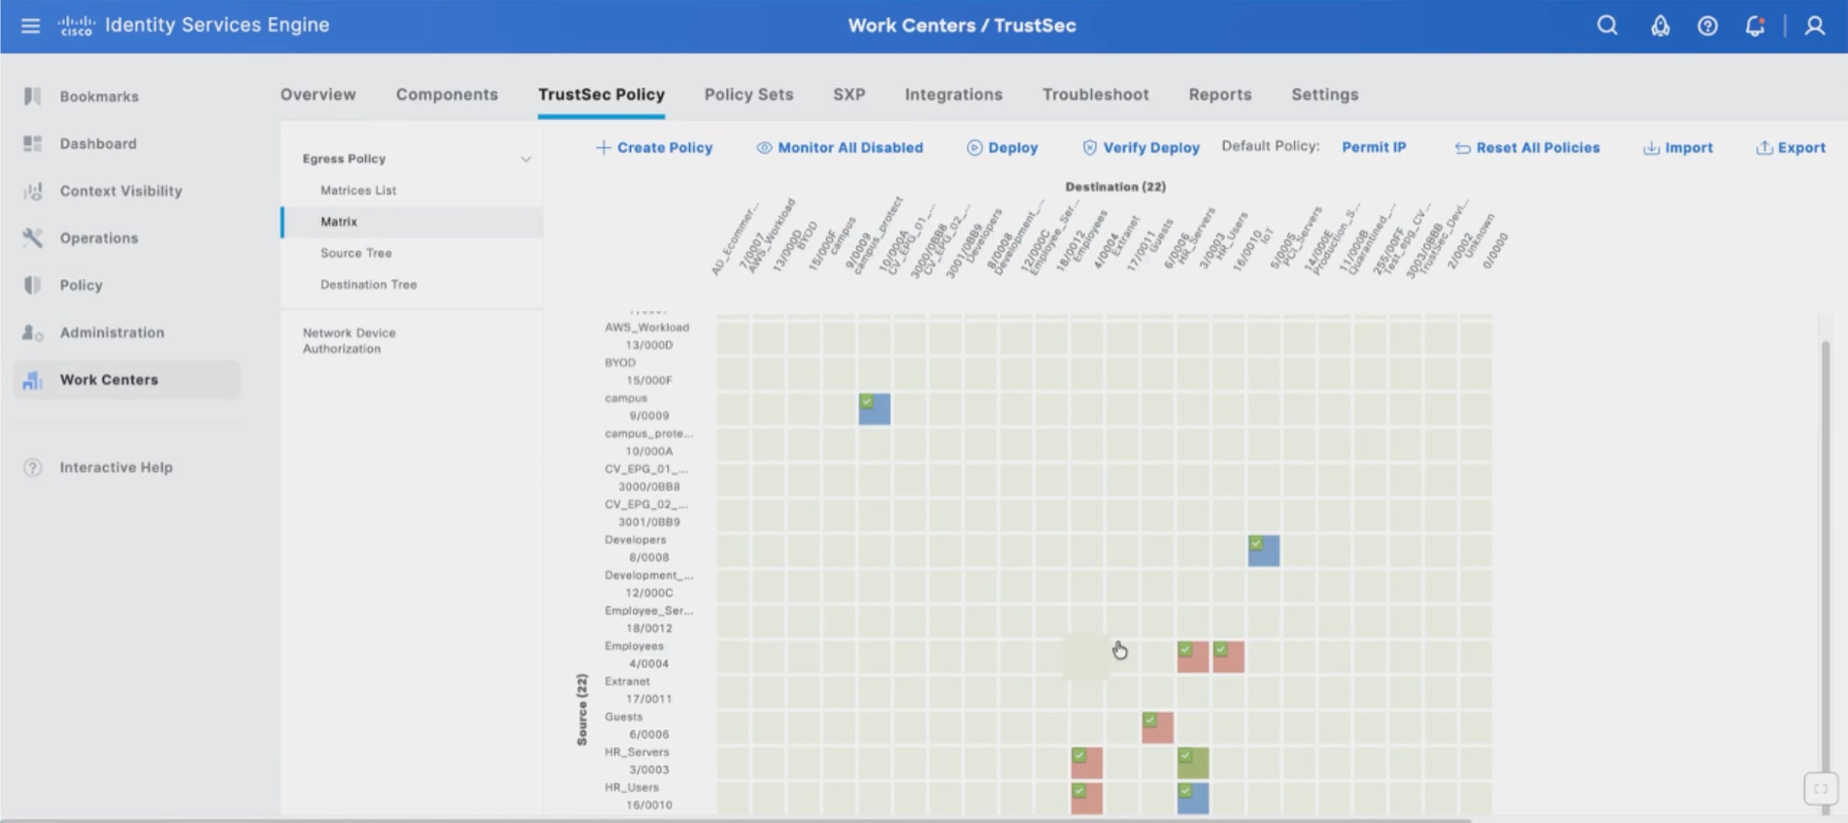Collapse the Egress Policy section chevron

pyautogui.click(x=526, y=159)
